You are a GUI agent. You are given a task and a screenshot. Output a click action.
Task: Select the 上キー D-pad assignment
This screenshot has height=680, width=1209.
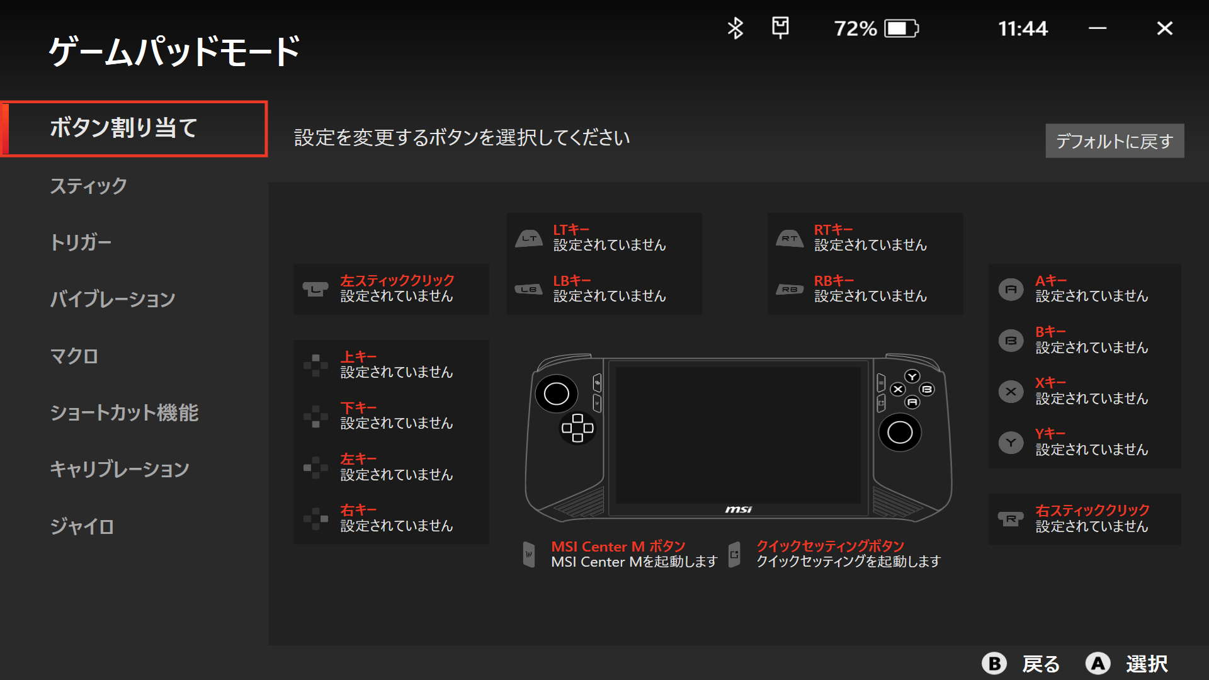click(392, 365)
